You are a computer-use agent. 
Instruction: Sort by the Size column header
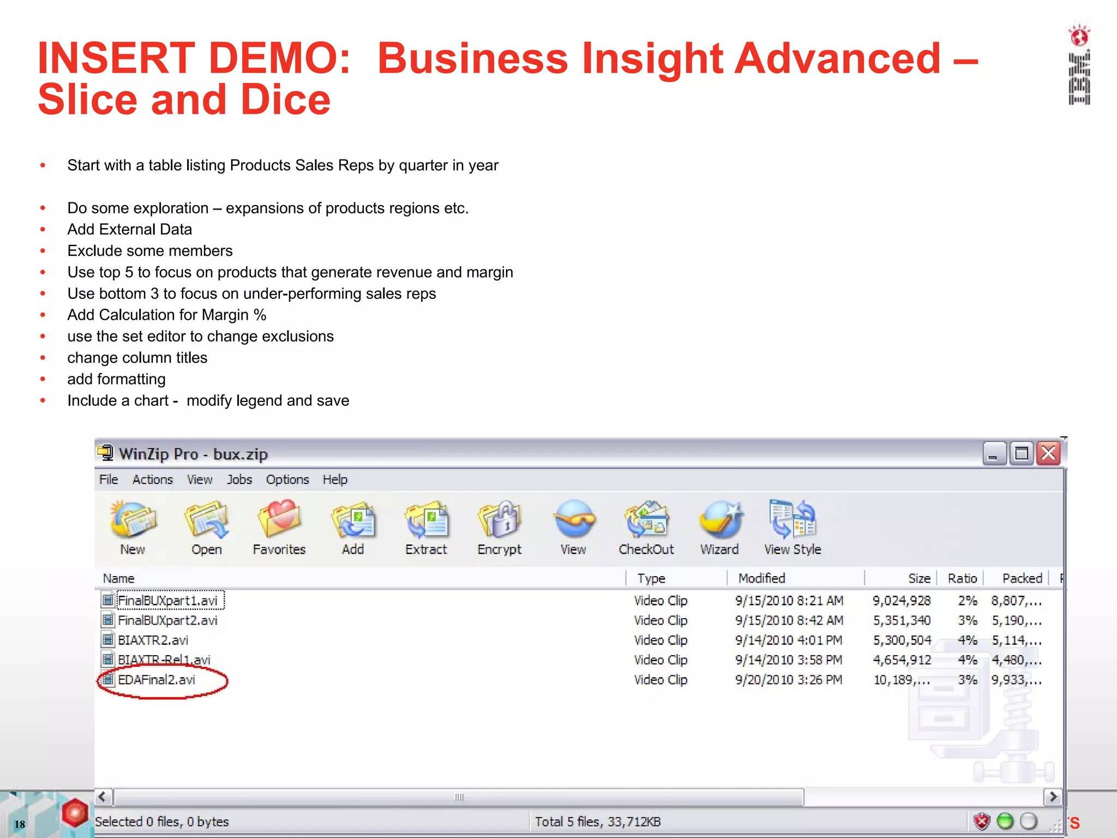(901, 578)
